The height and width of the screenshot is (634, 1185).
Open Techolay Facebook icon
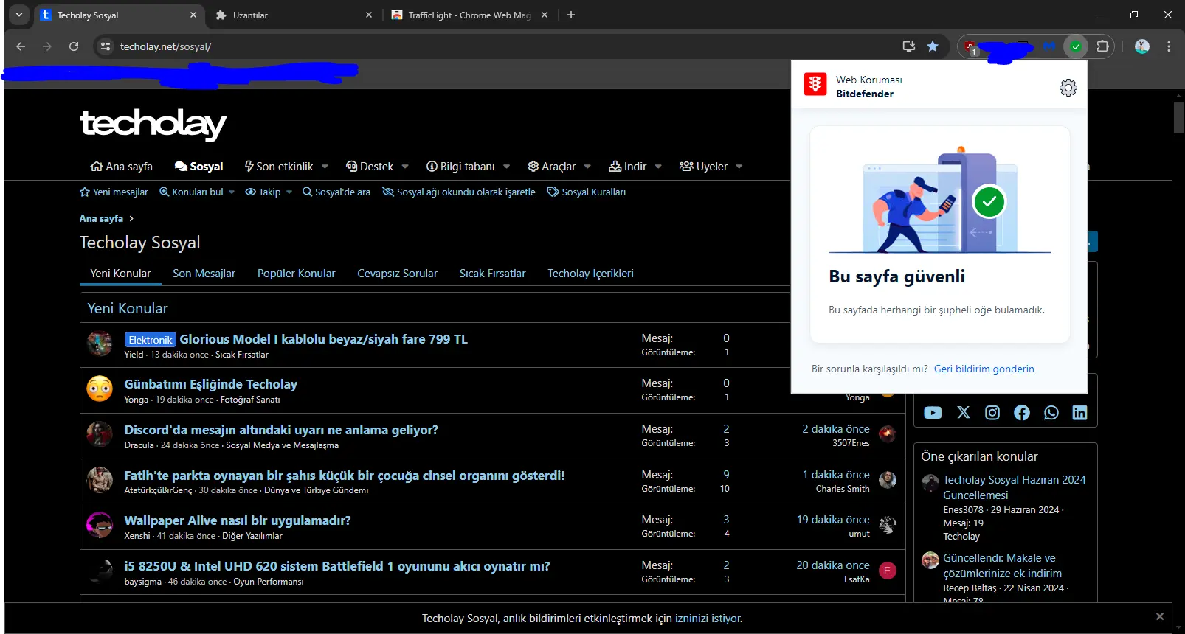tap(1022, 413)
